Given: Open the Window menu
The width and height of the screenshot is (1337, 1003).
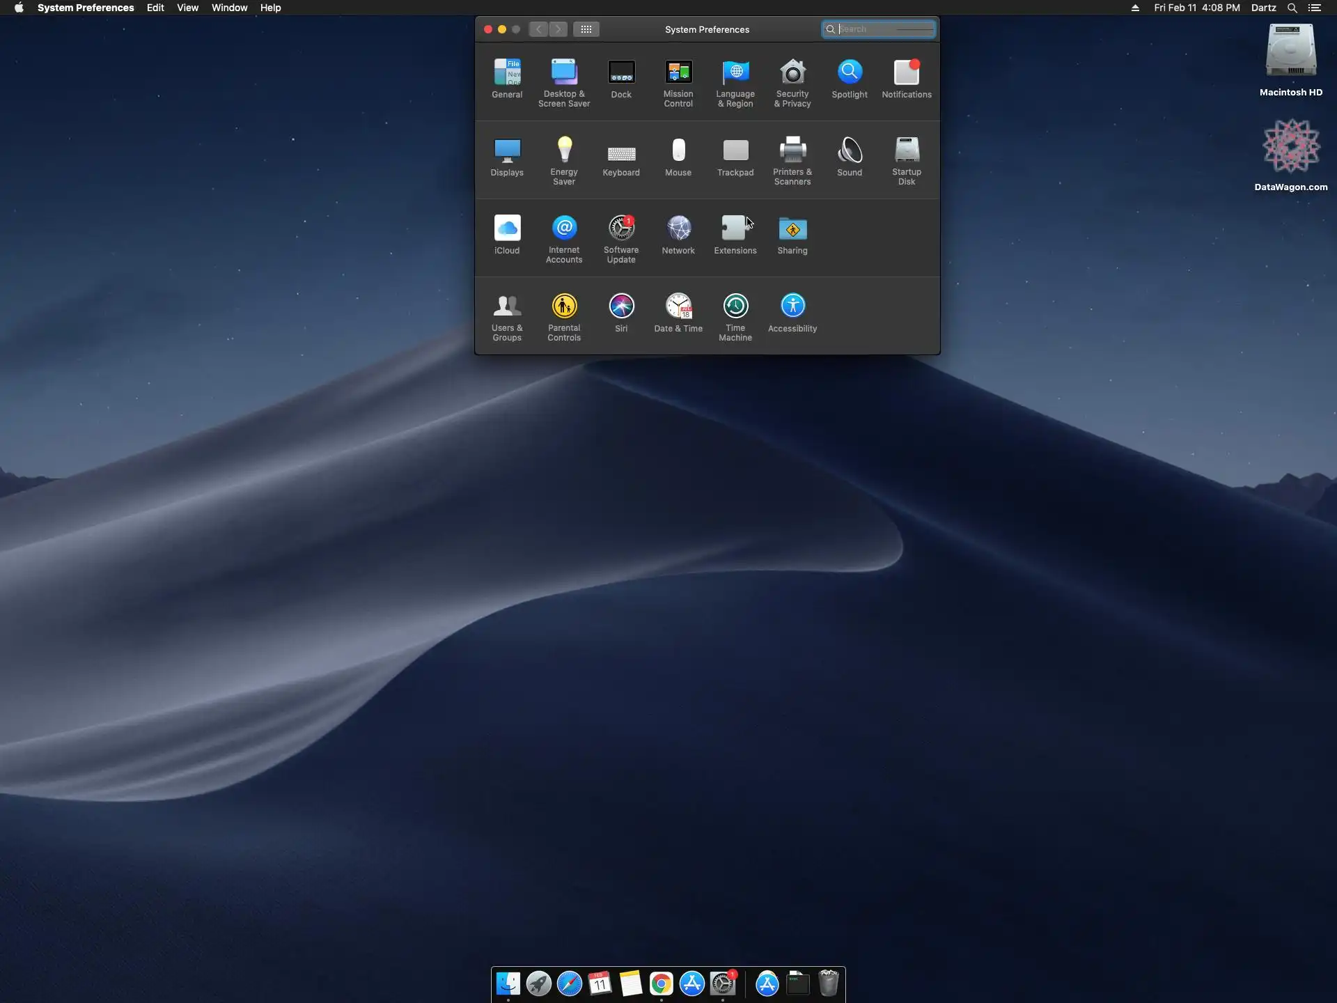Looking at the screenshot, I should click(229, 8).
